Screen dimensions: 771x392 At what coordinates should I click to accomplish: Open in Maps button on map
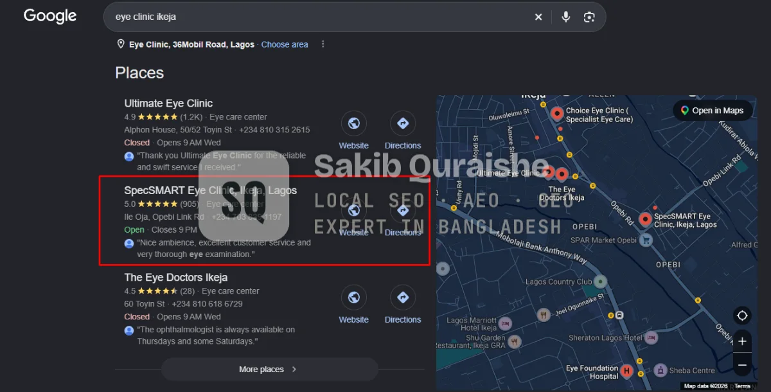(712, 111)
